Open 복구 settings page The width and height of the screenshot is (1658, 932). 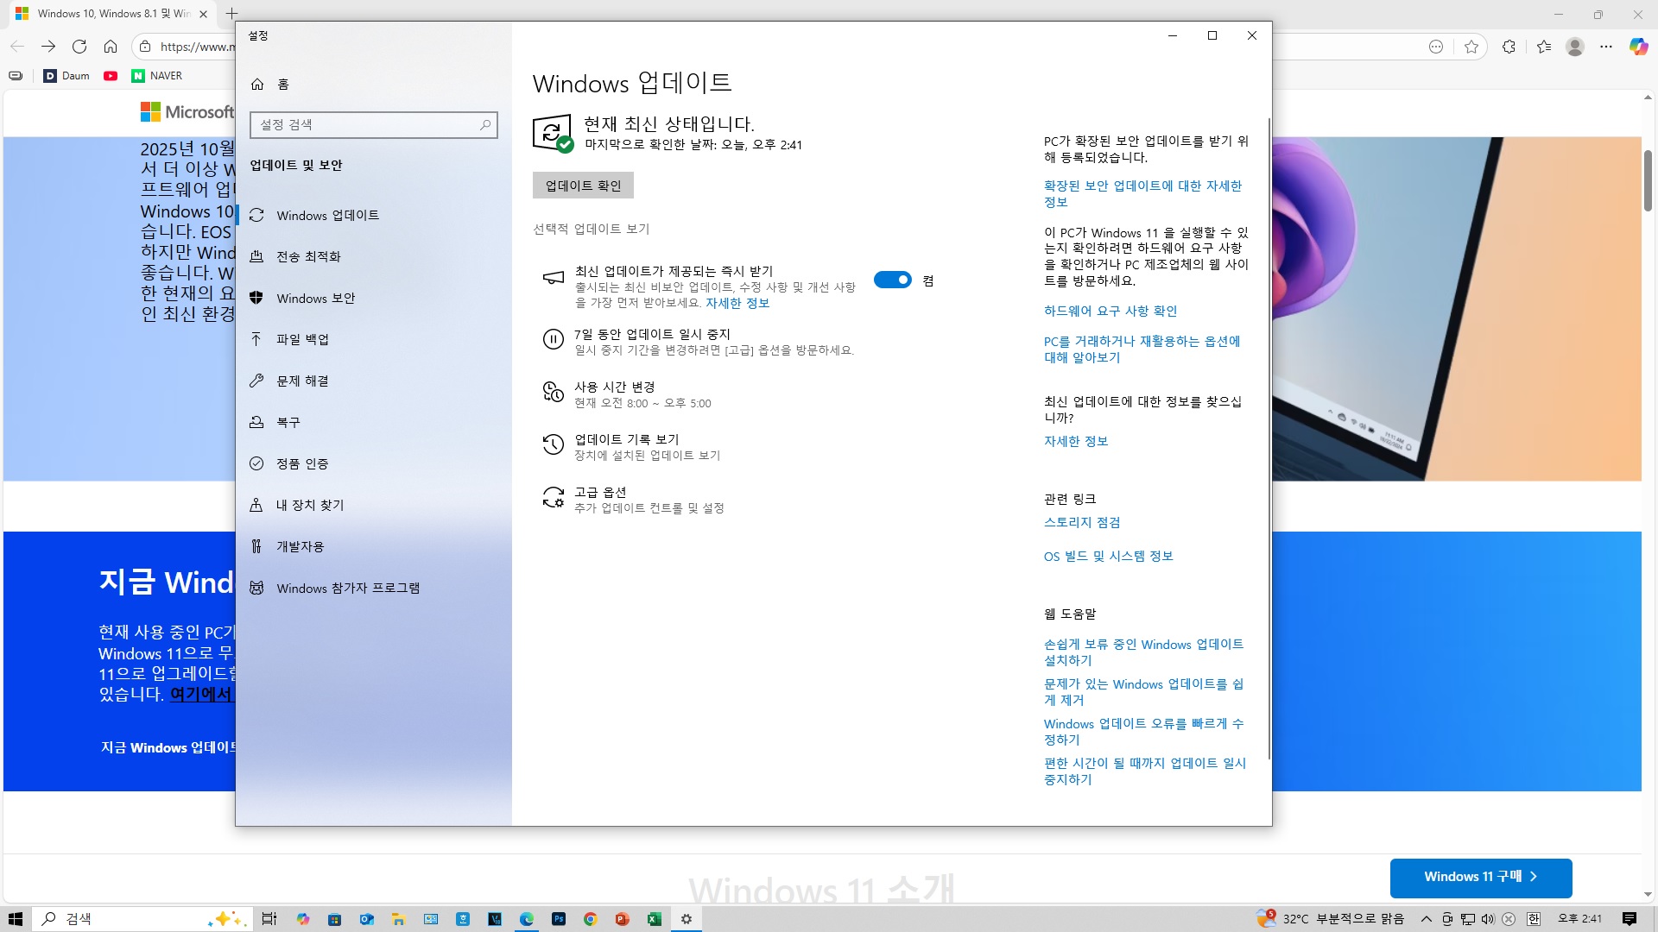click(x=374, y=422)
